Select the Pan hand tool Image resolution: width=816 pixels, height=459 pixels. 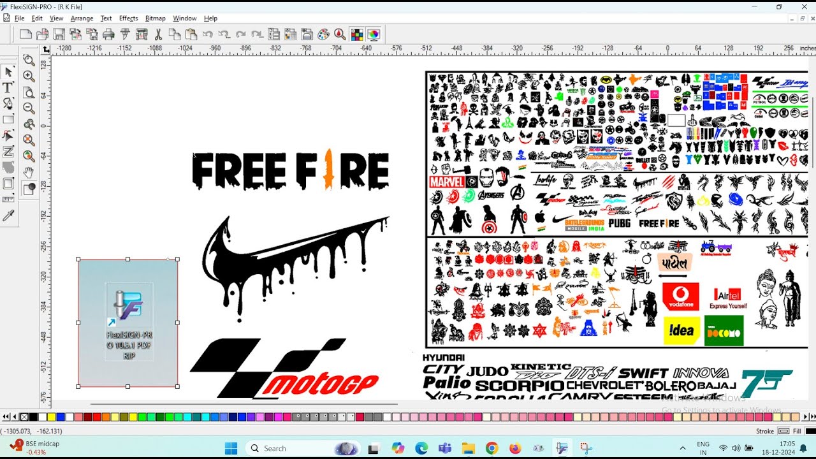point(29,172)
